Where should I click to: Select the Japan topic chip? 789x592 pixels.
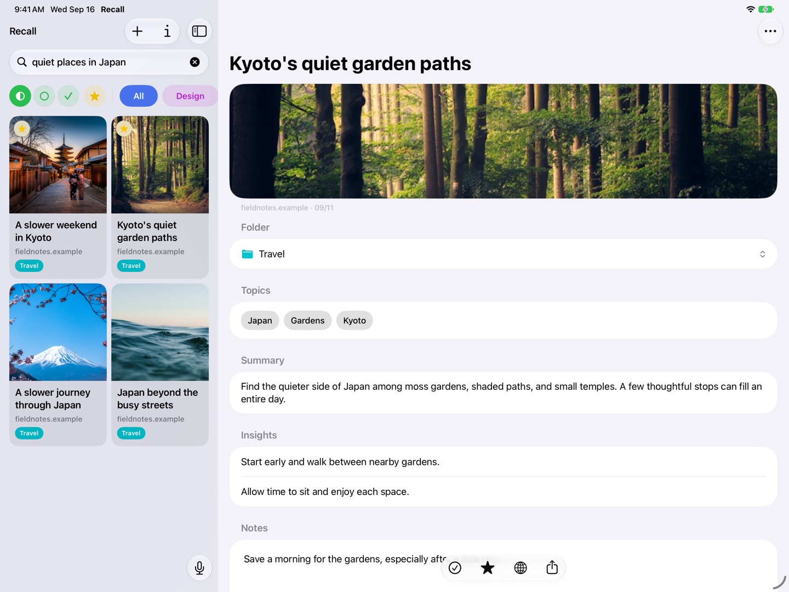tap(260, 321)
